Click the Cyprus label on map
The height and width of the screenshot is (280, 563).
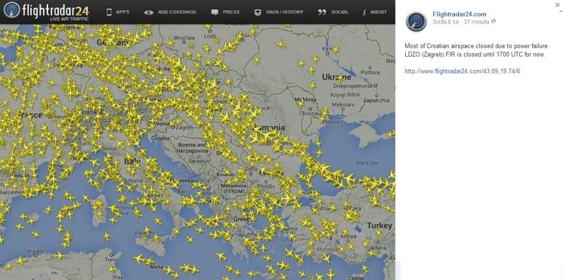pyautogui.click(x=356, y=278)
